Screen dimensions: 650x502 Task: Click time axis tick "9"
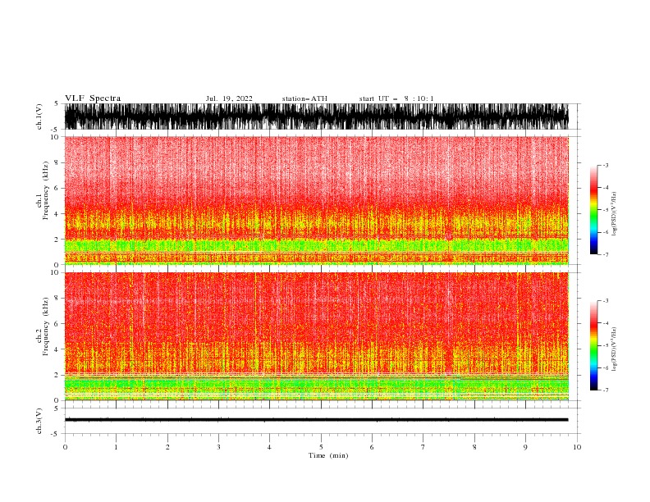(525, 447)
